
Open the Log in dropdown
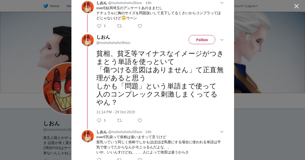tap(251, 6)
